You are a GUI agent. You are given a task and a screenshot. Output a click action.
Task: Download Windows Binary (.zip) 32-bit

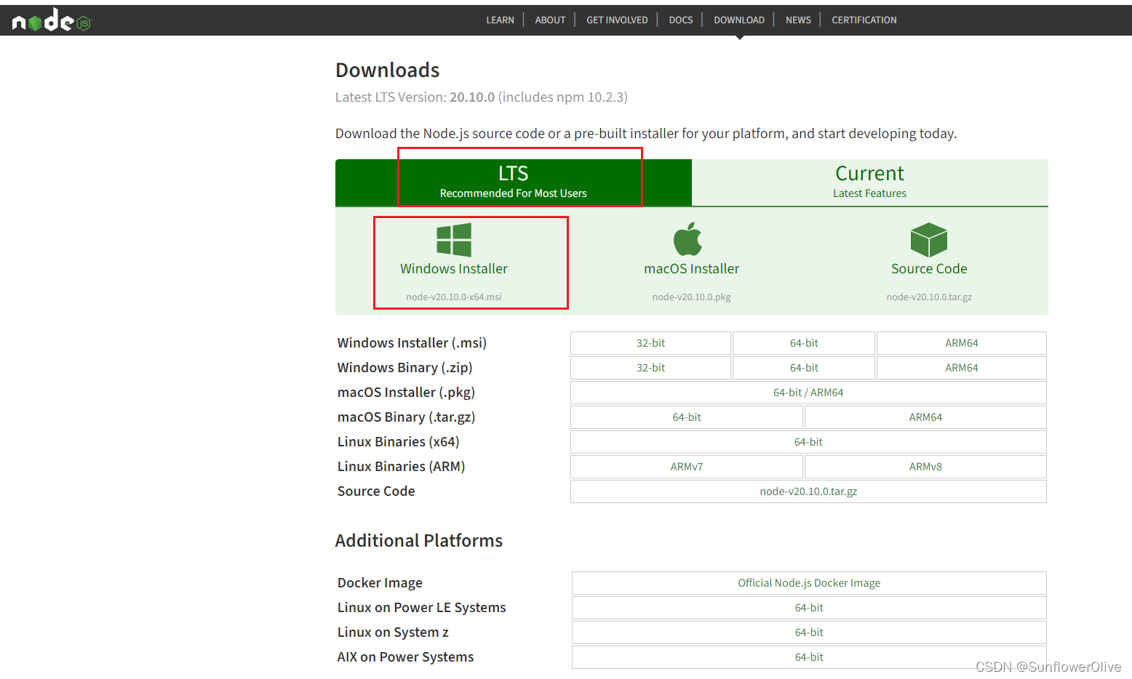650,368
